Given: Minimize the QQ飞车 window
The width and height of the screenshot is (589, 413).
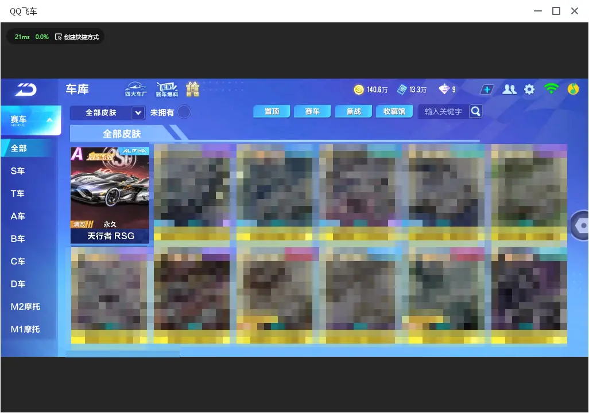Looking at the screenshot, I should click(x=538, y=11).
